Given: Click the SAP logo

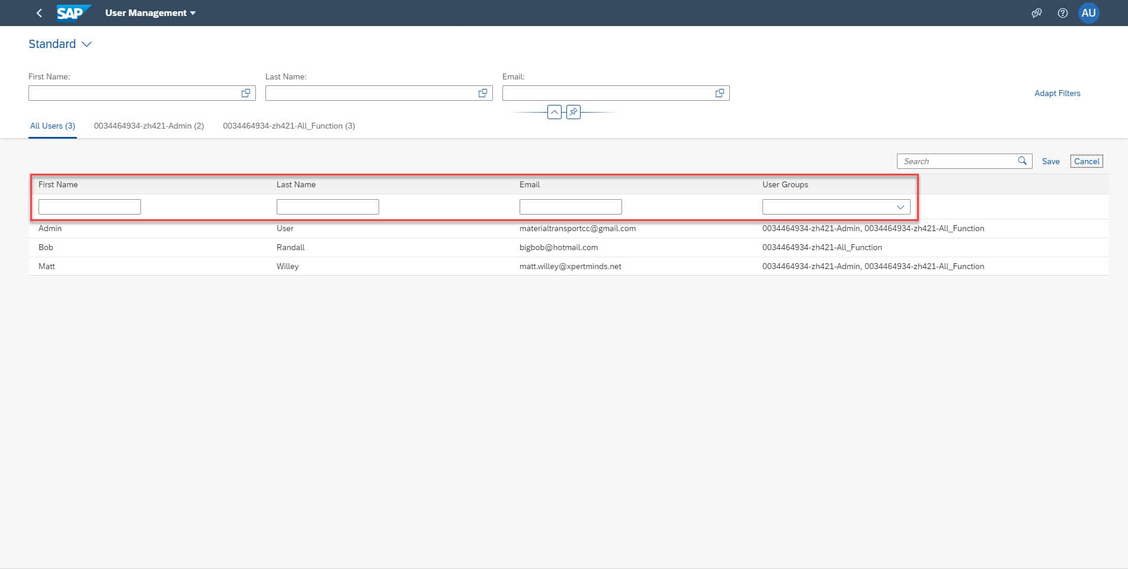Looking at the screenshot, I should (x=73, y=12).
